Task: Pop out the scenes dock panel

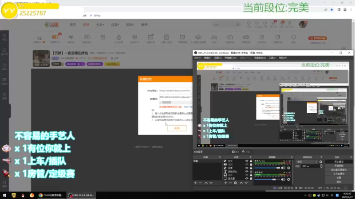Action: tap(220, 157)
